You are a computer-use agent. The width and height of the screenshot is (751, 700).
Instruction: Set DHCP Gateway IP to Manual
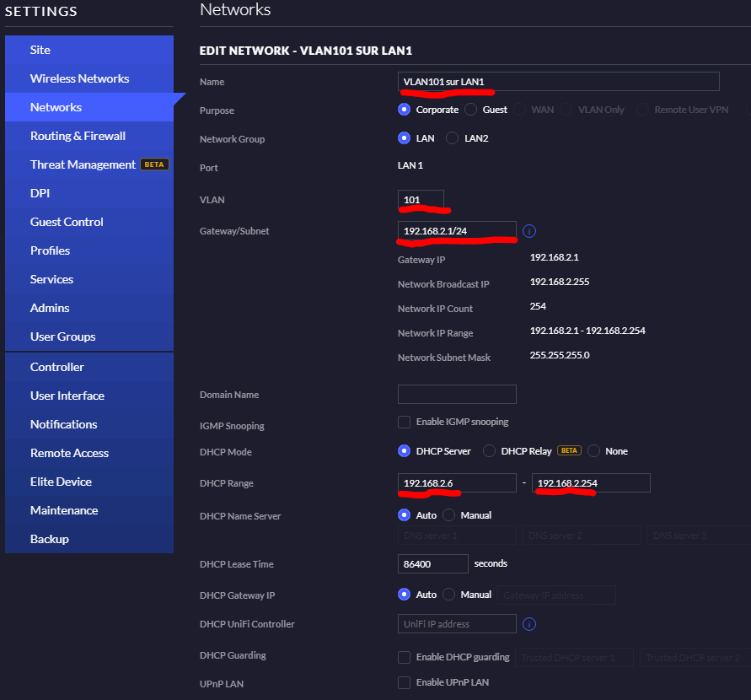pyautogui.click(x=448, y=595)
